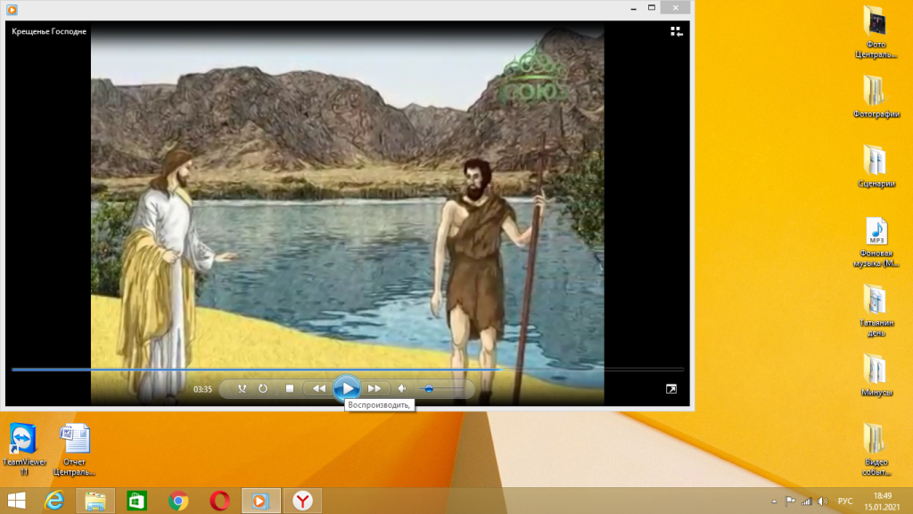
Task: Toggle repeat mode in the player
Action: (263, 389)
